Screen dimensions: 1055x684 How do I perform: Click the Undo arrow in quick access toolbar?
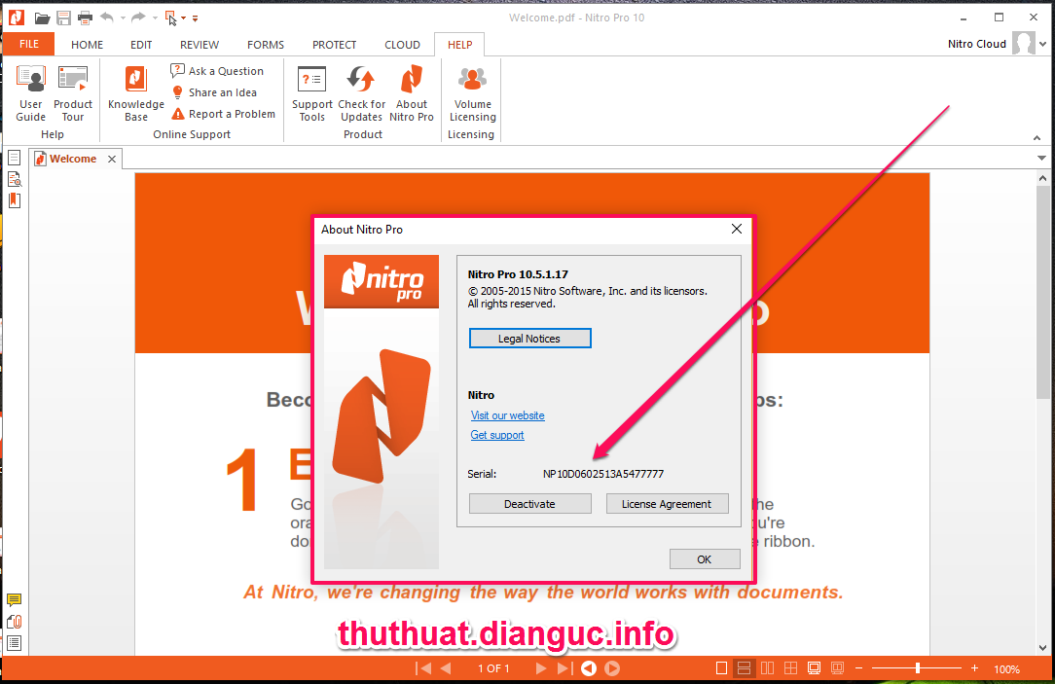107,18
